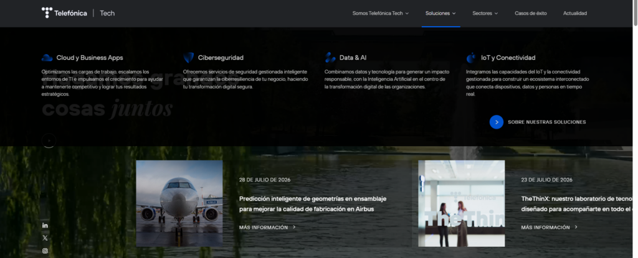Image resolution: width=638 pixels, height=258 pixels.
Task: Open the TheThinX lab thumbnail
Action: [462, 203]
